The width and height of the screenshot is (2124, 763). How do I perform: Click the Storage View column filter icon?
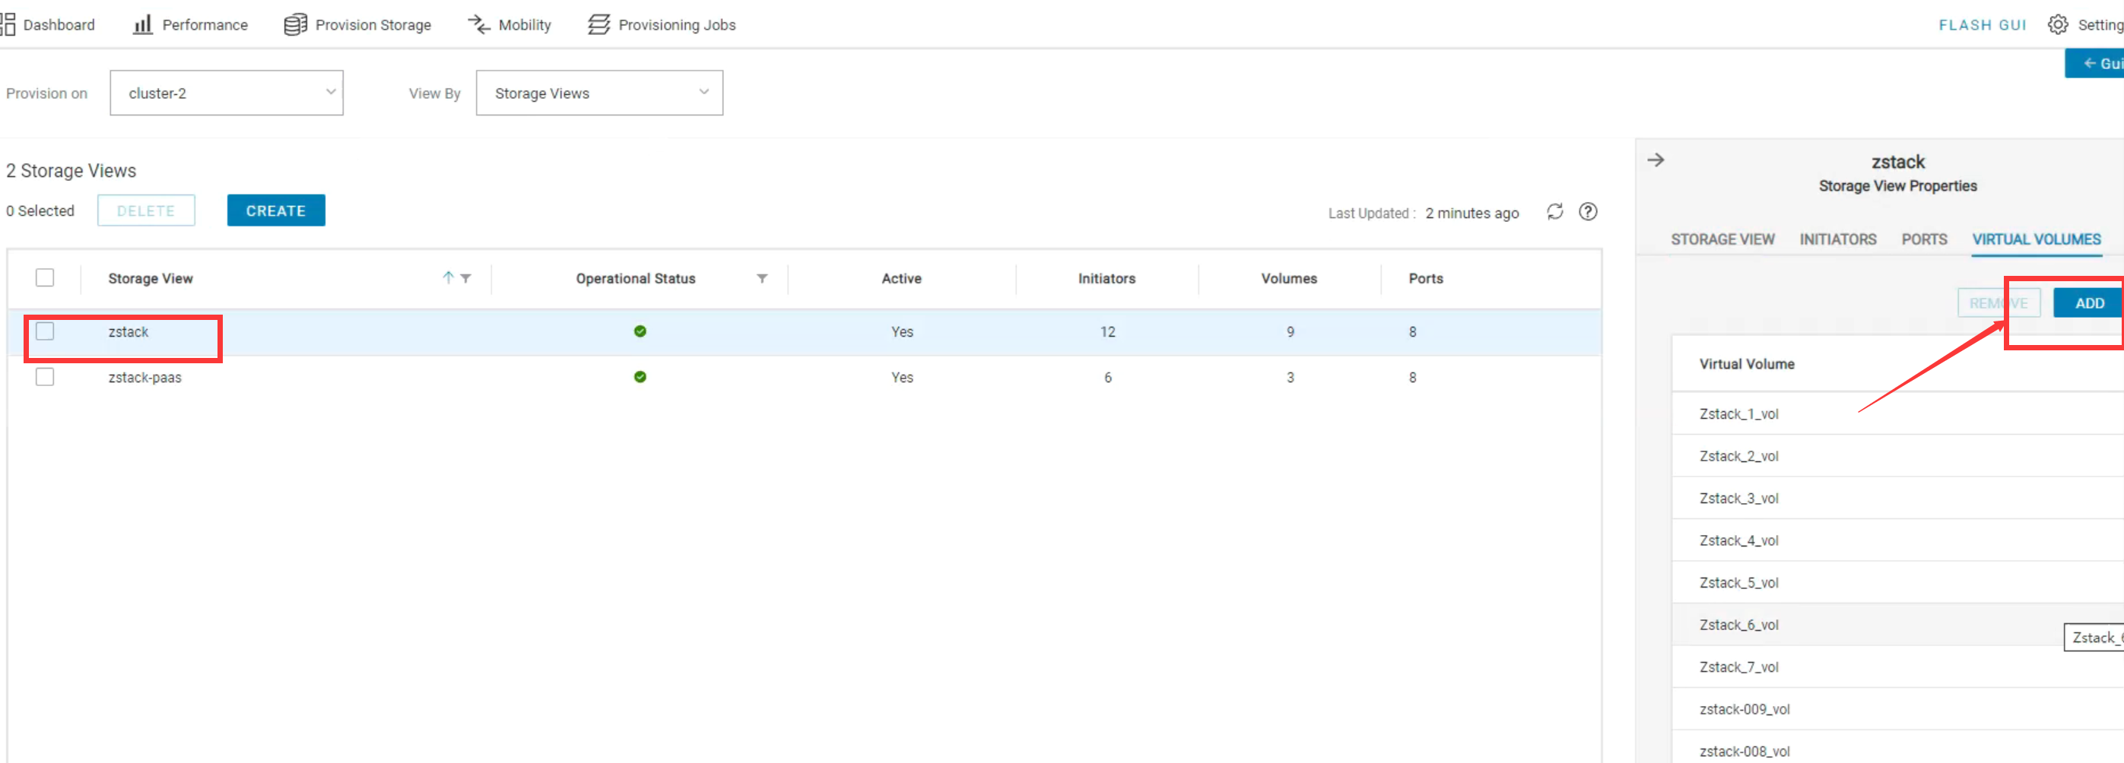click(466, 278)
